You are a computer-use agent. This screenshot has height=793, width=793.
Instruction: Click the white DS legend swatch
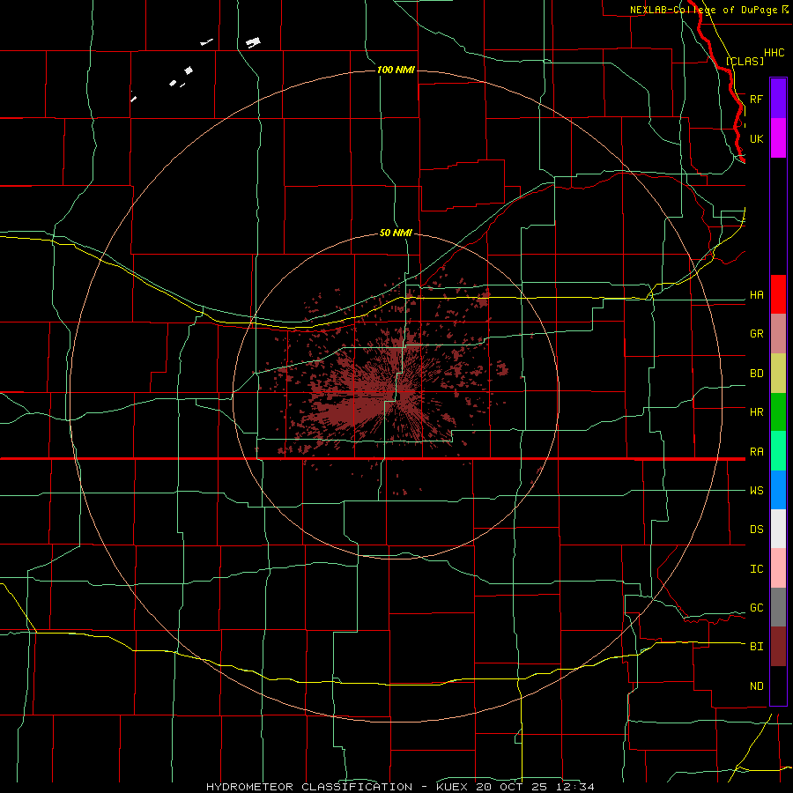click(778, 529)
